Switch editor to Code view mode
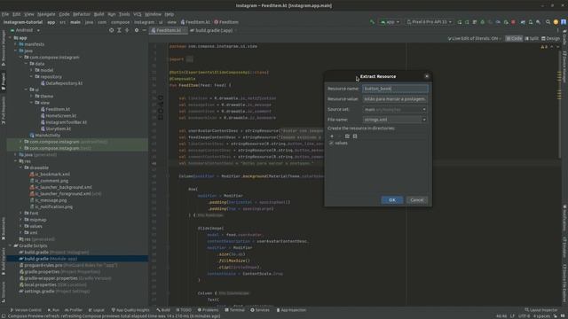Viewport: 568px width, 319px height. tap(514, 38)
